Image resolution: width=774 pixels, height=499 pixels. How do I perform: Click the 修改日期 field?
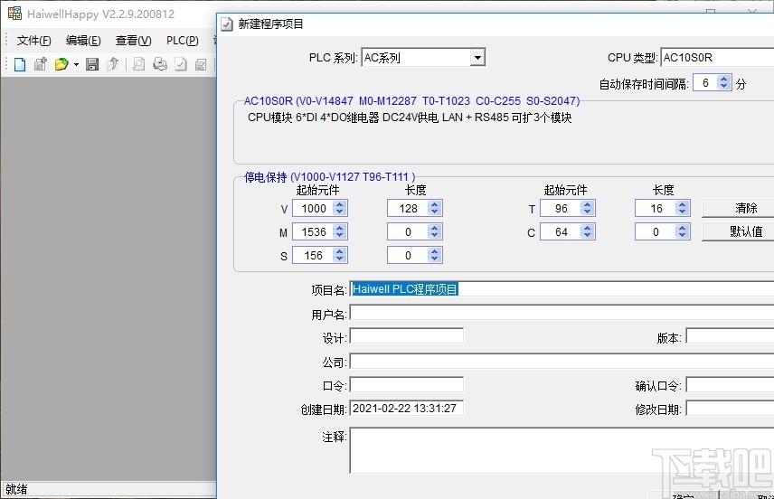(x=730, y=409)
